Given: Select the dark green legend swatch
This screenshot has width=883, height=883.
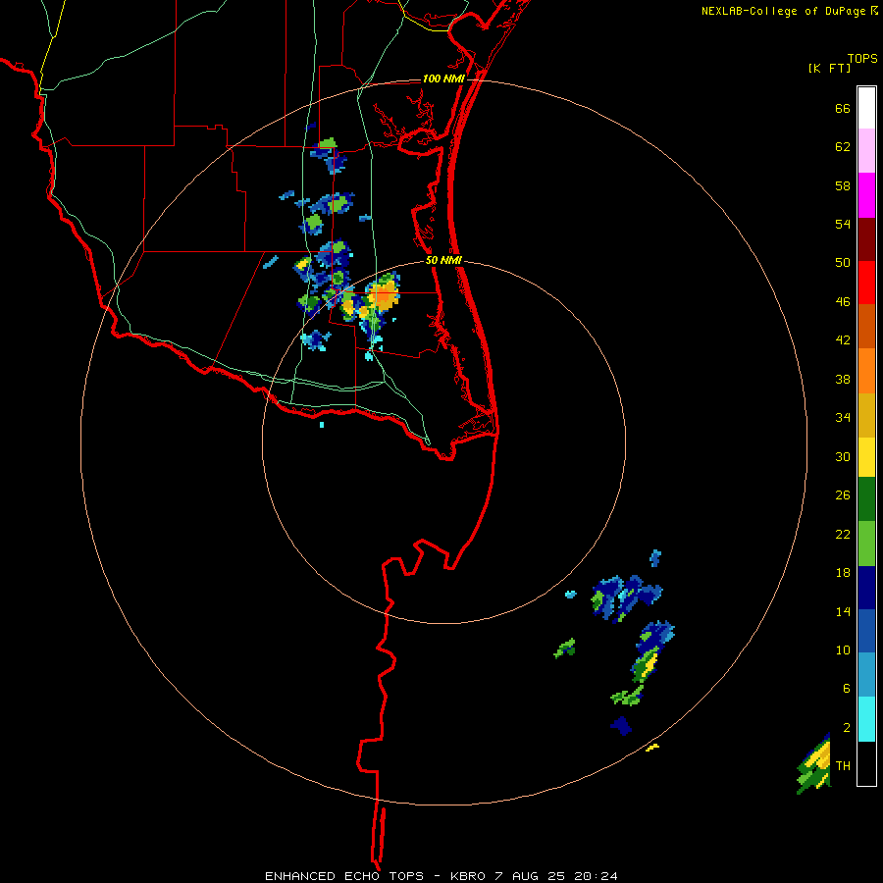Looking at the screenshot, I should tap(866, 499).
